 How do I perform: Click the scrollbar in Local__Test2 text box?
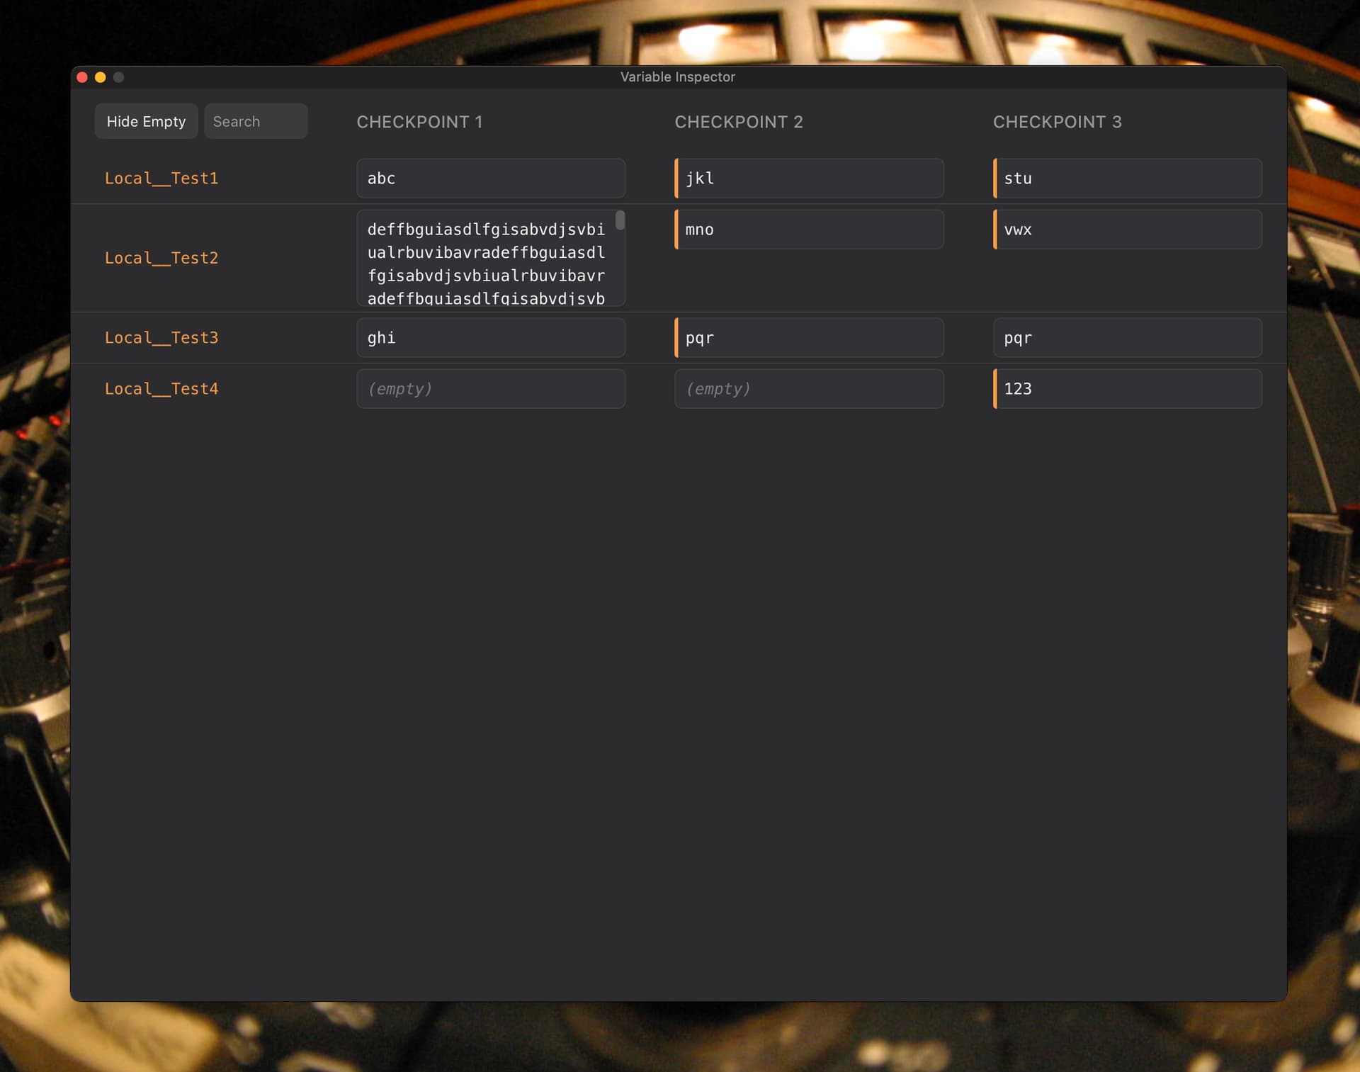coord(620,220)
